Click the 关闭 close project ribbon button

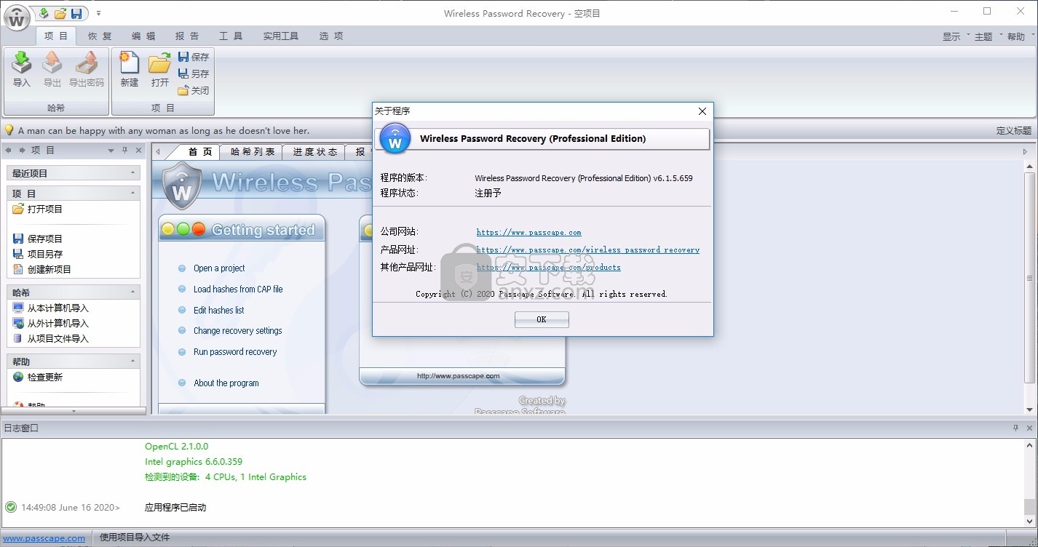pyautogui.click(x=194, y=91)
